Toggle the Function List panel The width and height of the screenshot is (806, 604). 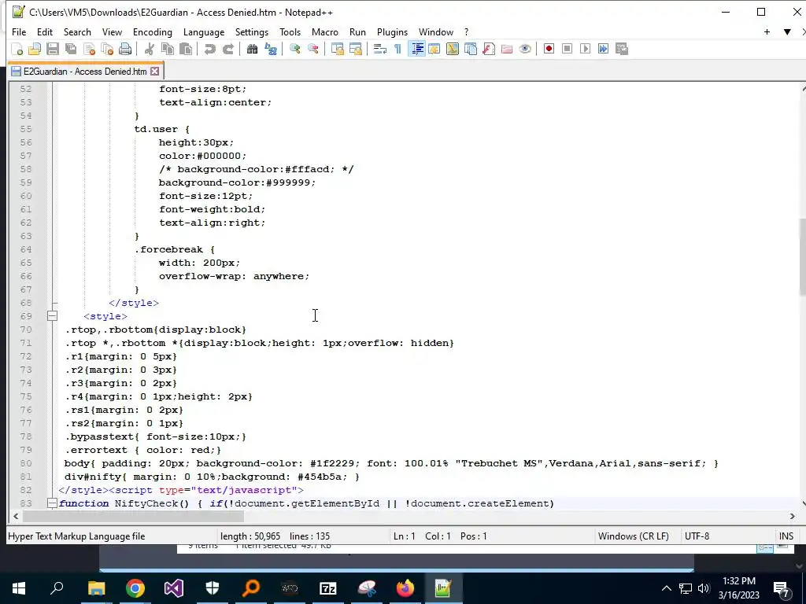click(489, 49)
